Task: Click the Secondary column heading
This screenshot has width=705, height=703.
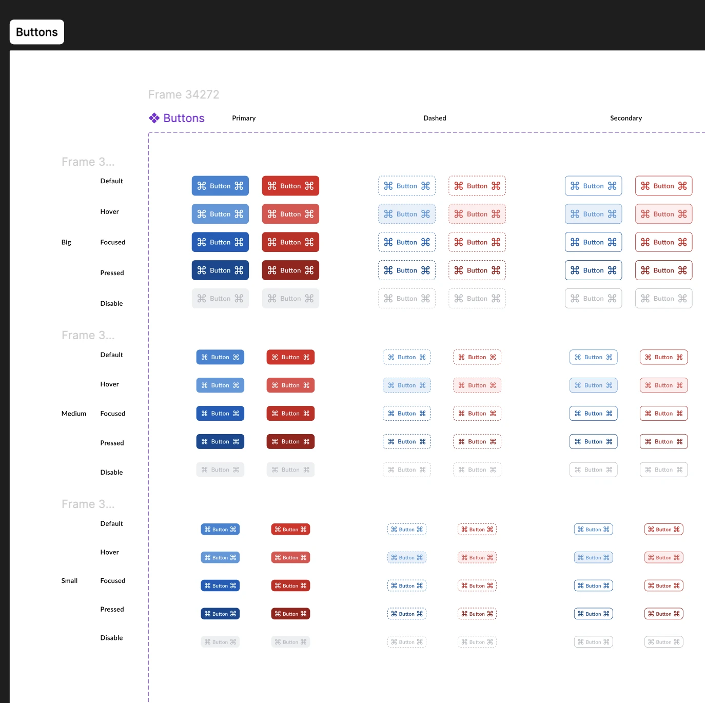Action: (x=626, y=118)
